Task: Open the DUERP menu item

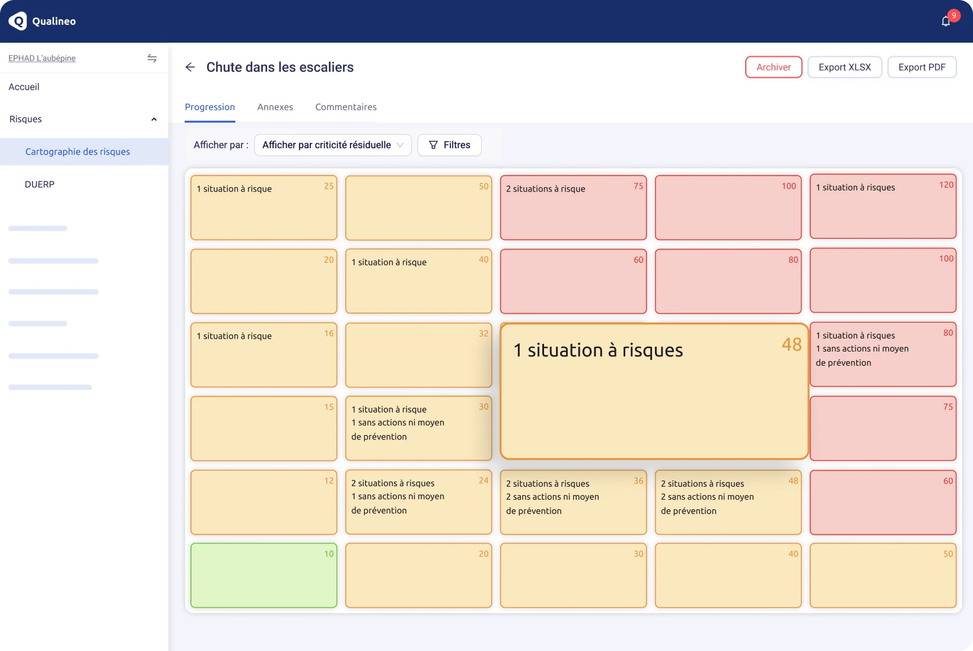Action: pyautogui.click(x=40, y=184)
